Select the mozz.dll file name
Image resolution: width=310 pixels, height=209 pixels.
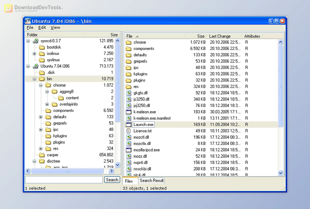click(140, 156)
